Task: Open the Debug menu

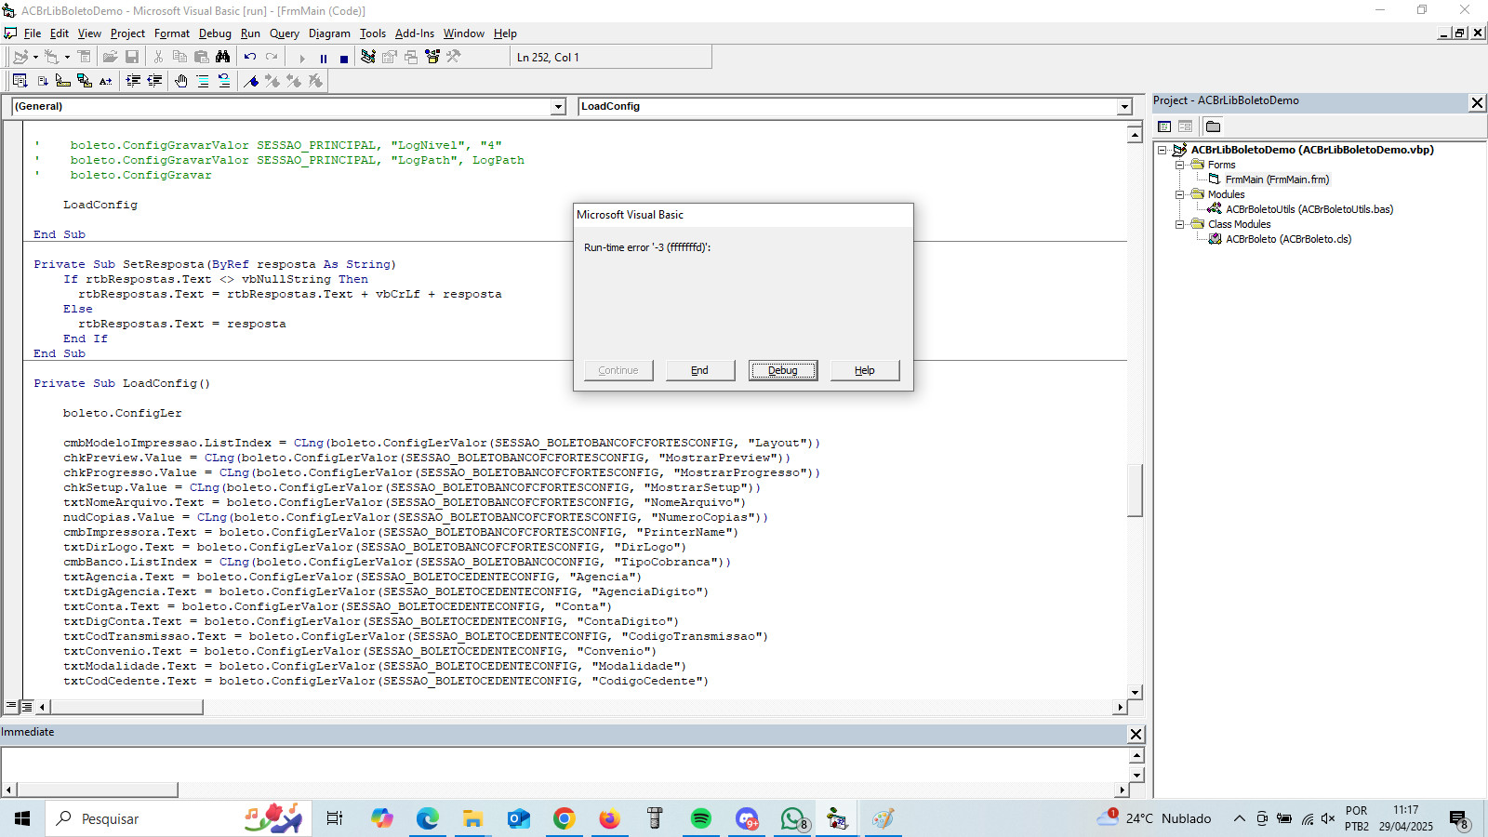Action: 215,33
